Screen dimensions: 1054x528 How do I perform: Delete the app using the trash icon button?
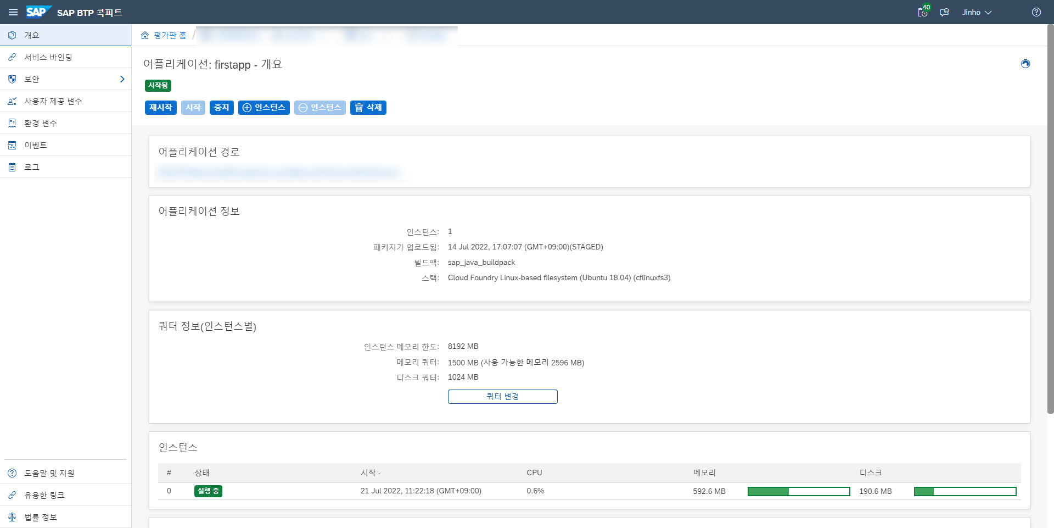[368, 108]
